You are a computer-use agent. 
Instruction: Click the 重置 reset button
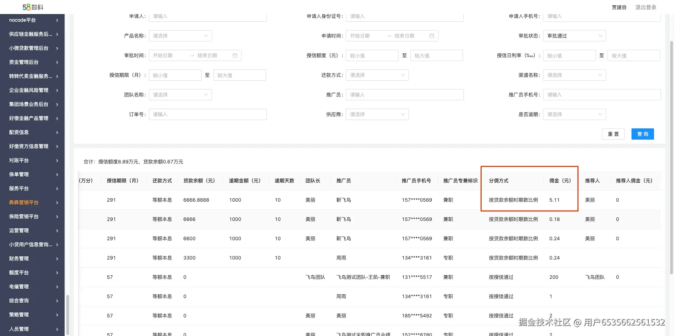pos(613,134)
